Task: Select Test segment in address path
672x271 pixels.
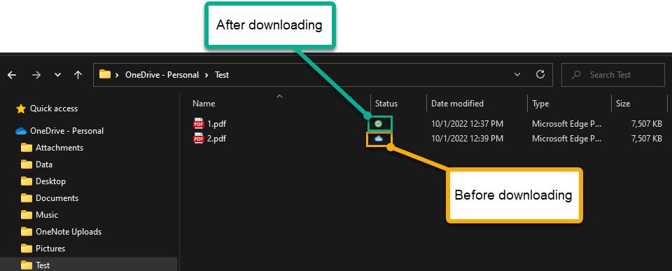Action: pyautogui.click(x=222, y=75)
